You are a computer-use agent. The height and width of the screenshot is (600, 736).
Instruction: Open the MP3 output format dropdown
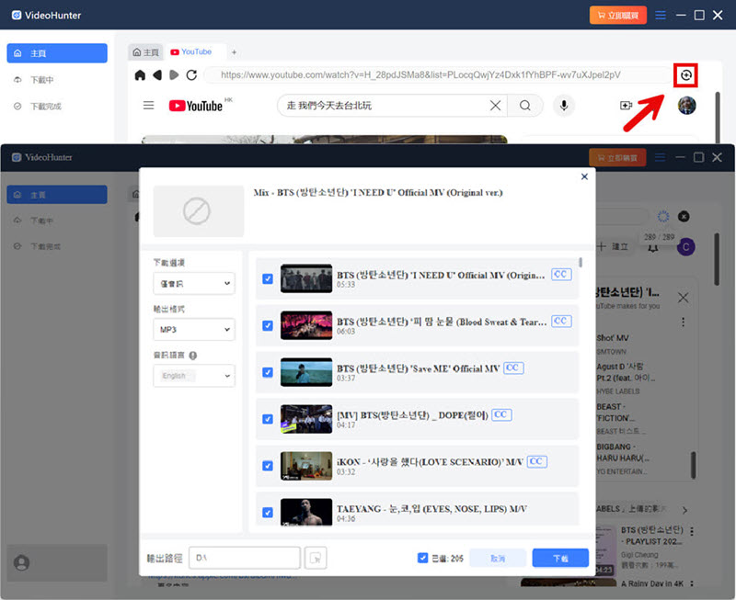(194, 329)
